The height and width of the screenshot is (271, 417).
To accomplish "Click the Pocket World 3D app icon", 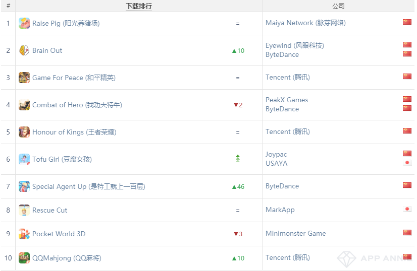I will point(24,234).
